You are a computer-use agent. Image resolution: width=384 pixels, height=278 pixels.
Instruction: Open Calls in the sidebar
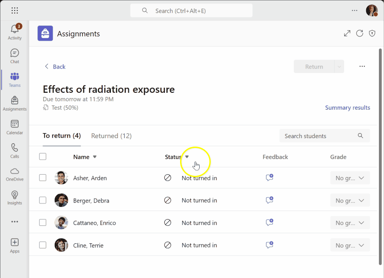tap(15, 151)
